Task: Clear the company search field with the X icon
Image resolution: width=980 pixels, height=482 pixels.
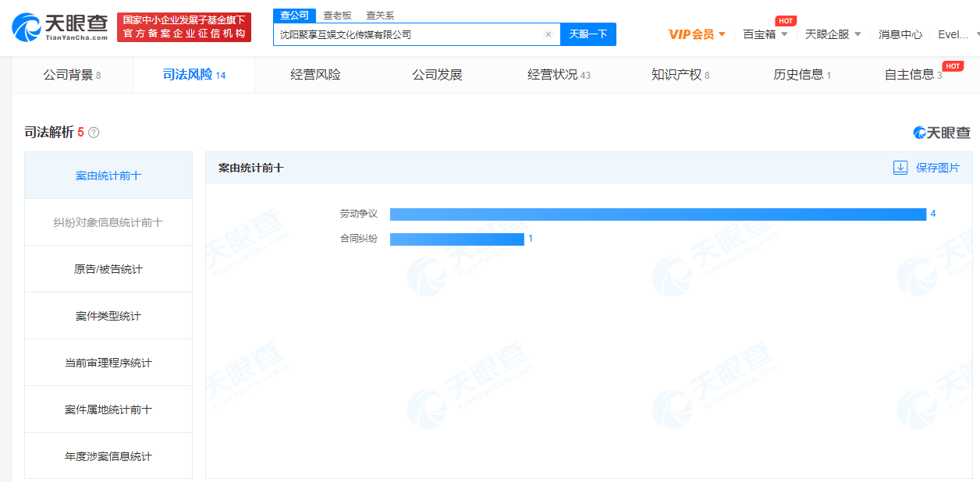Action: tap(549, 34)
